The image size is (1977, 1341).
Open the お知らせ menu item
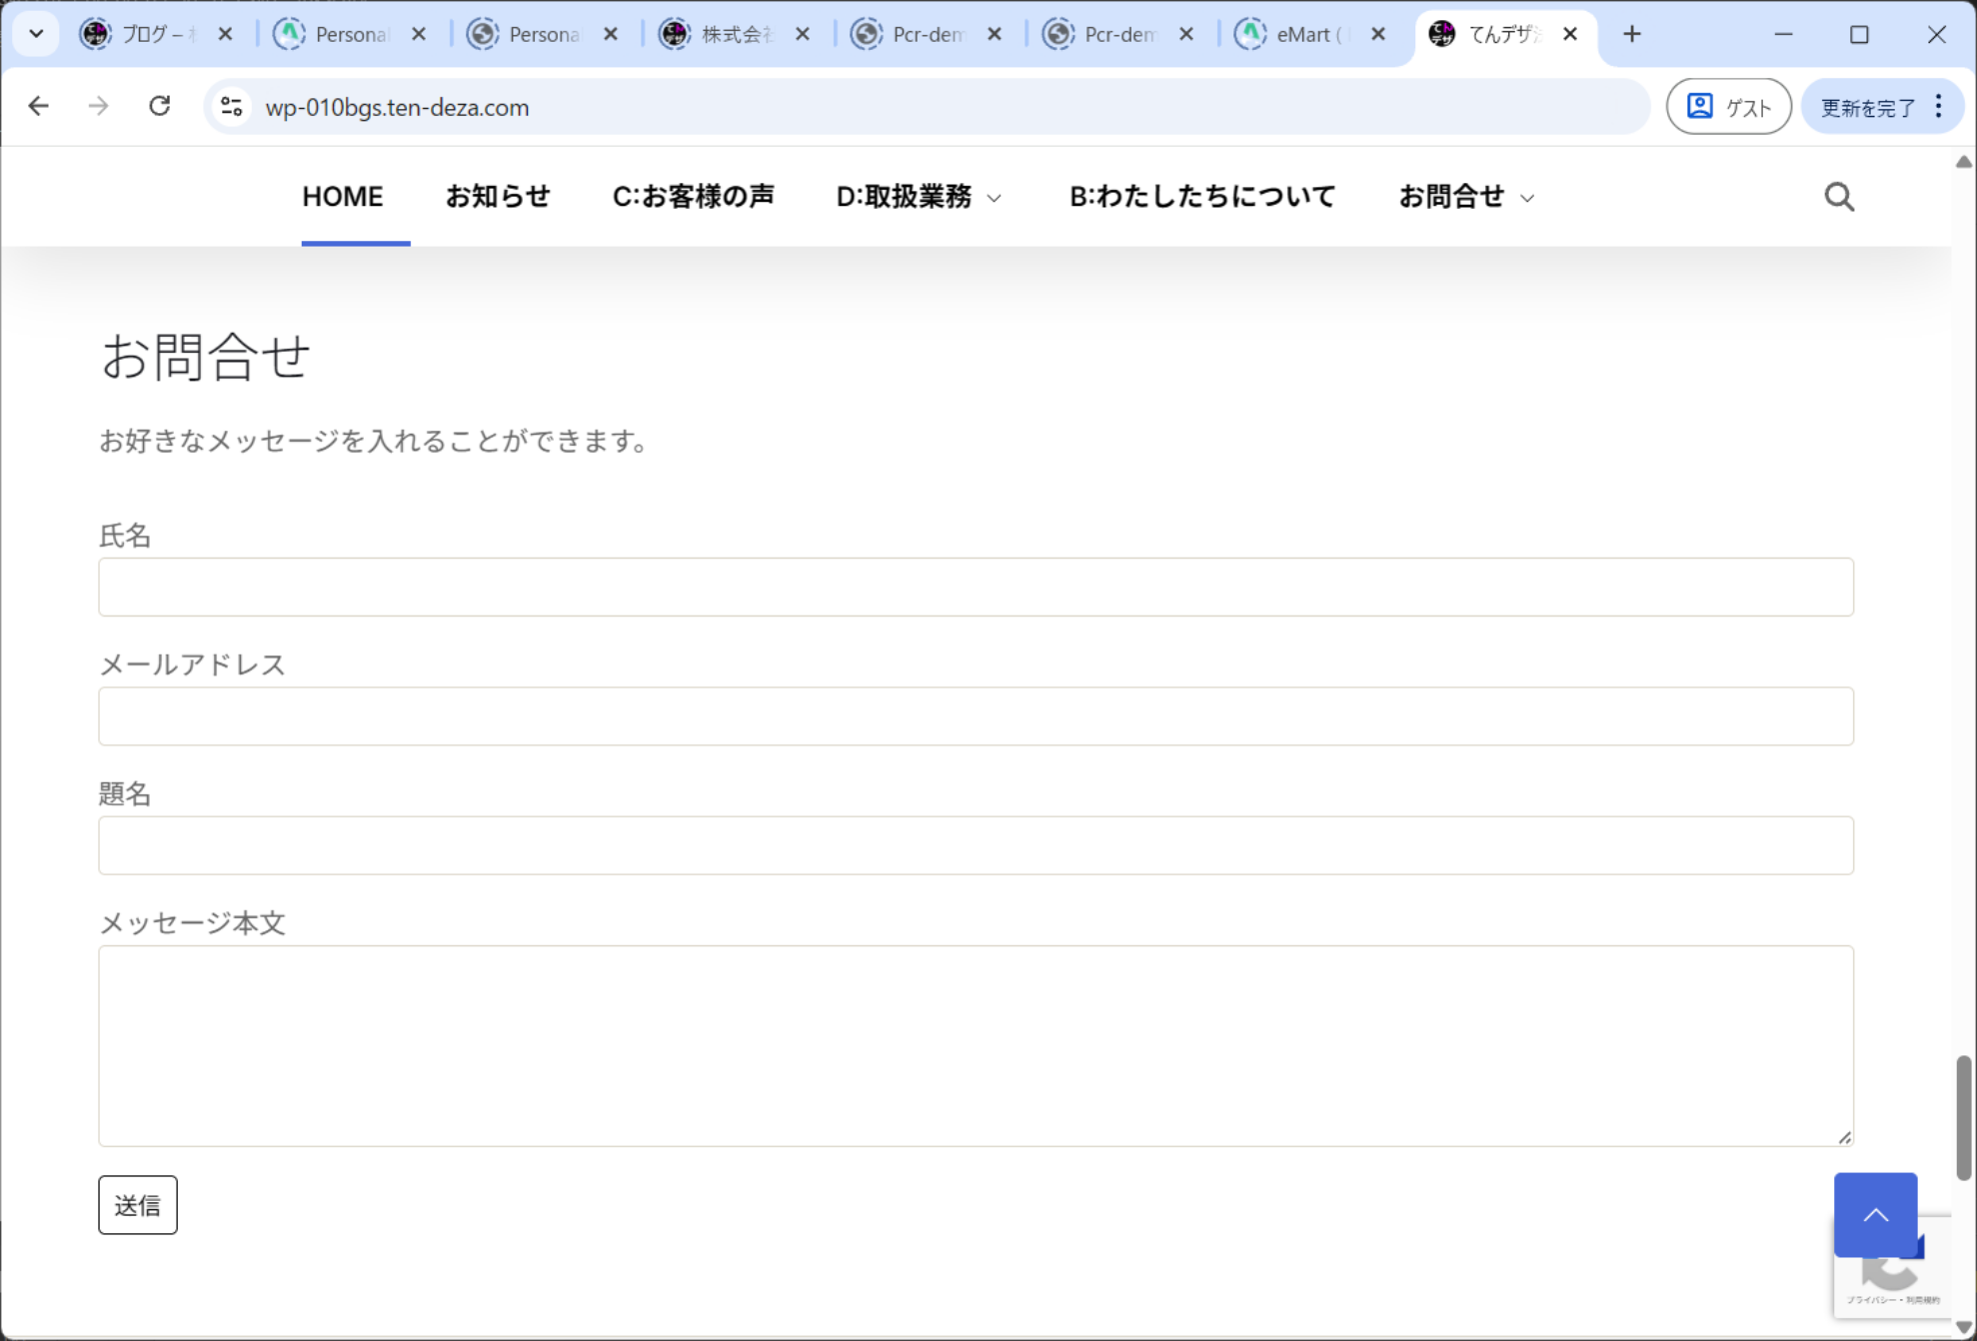[x=498, y=197]
